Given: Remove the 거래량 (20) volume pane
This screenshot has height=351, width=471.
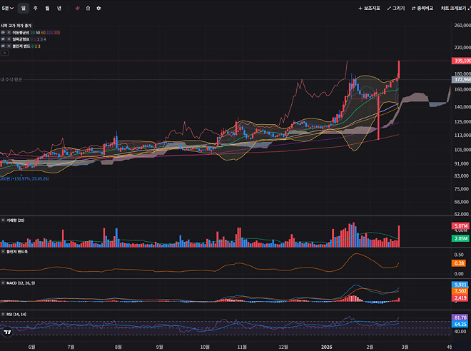Looking at the screenshot, I should 3,220.
